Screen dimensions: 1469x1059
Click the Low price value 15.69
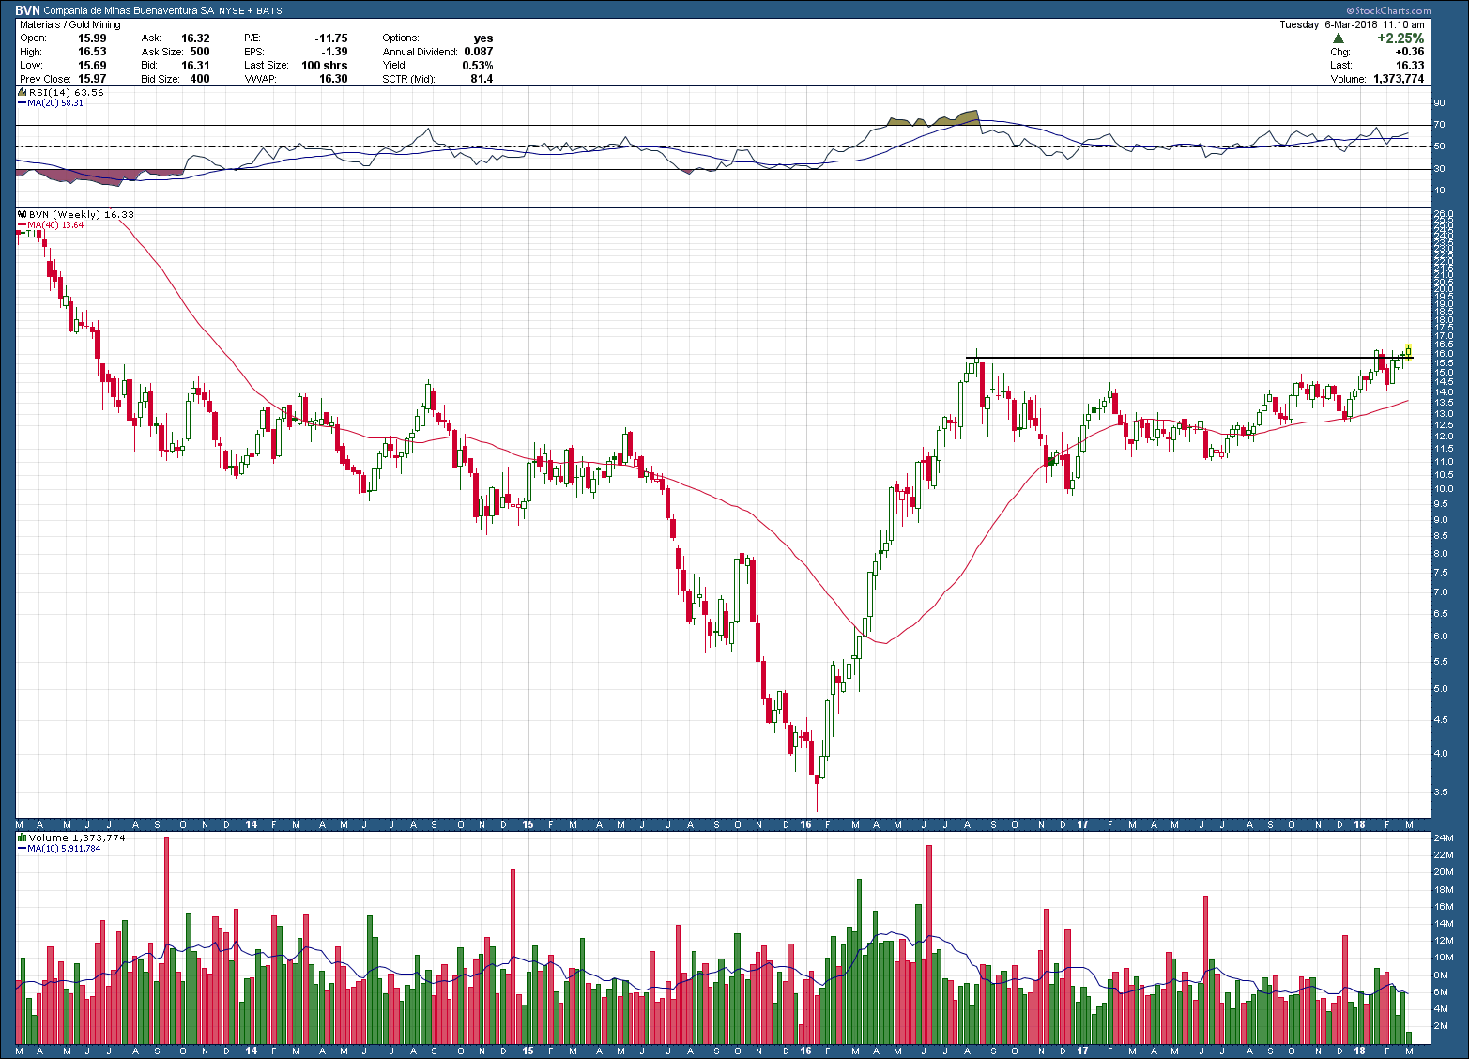click(92, 66)
